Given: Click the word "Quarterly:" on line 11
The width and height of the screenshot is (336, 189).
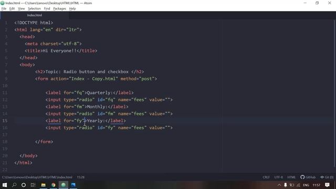Looking at the screenshot, I should click(100, 93).
